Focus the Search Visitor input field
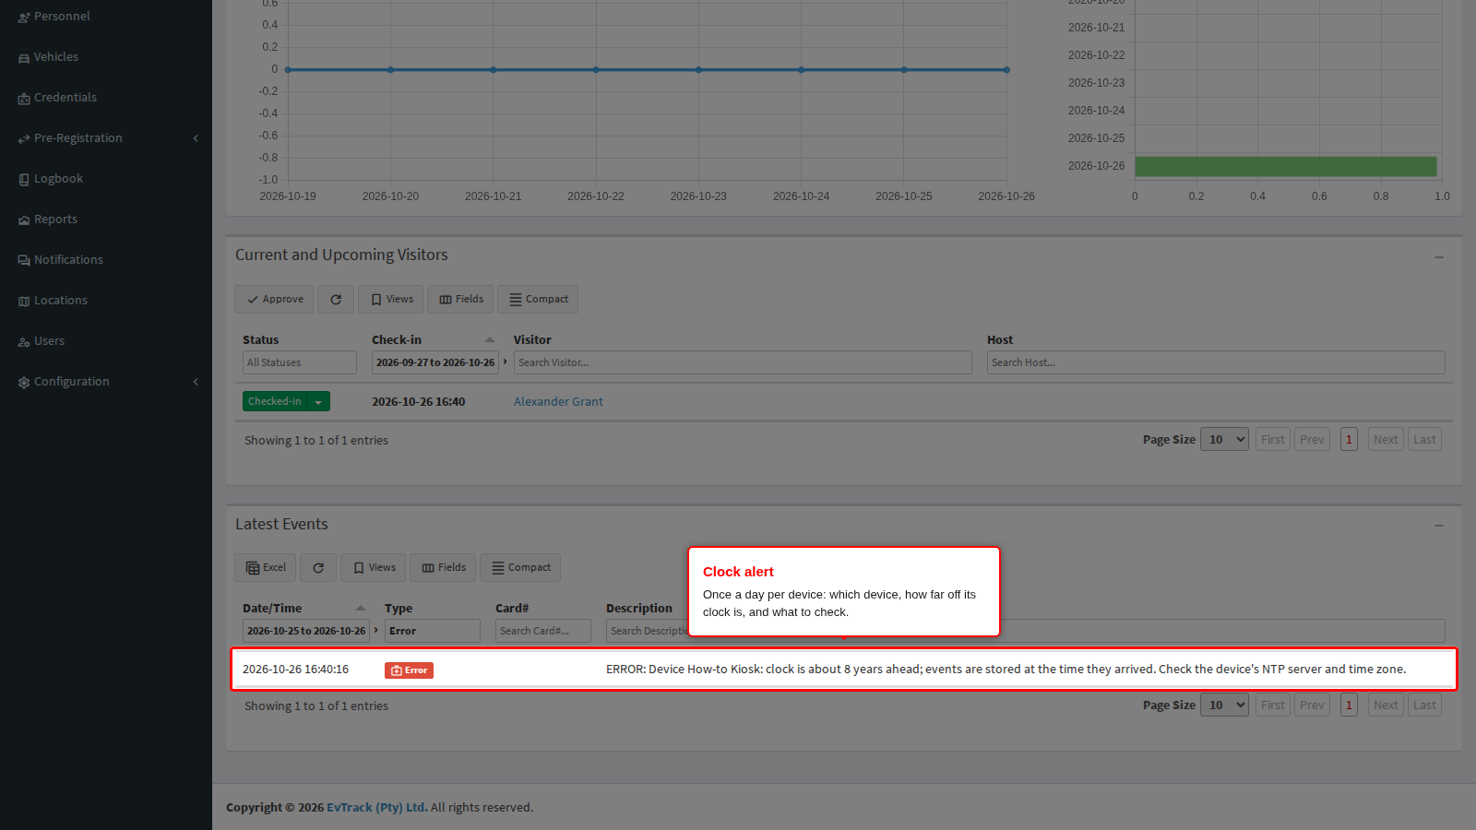Image resolution: width=1476 pixels, height=830 pixels. (x=743, y=362)
